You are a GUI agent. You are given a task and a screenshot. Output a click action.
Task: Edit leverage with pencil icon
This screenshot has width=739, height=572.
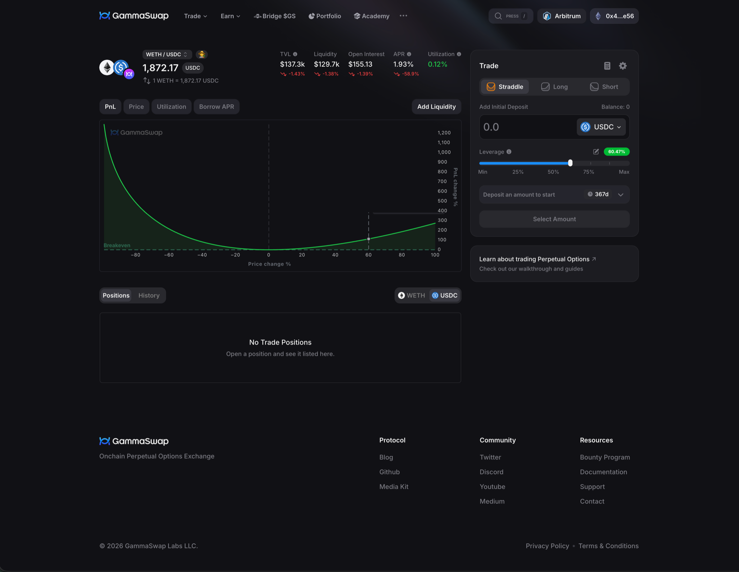pos(596,152)
